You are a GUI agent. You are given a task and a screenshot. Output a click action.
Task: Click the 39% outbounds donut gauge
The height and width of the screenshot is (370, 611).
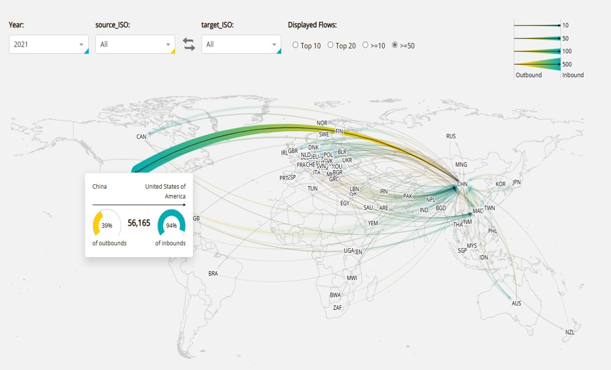click(x=106, y=224)
